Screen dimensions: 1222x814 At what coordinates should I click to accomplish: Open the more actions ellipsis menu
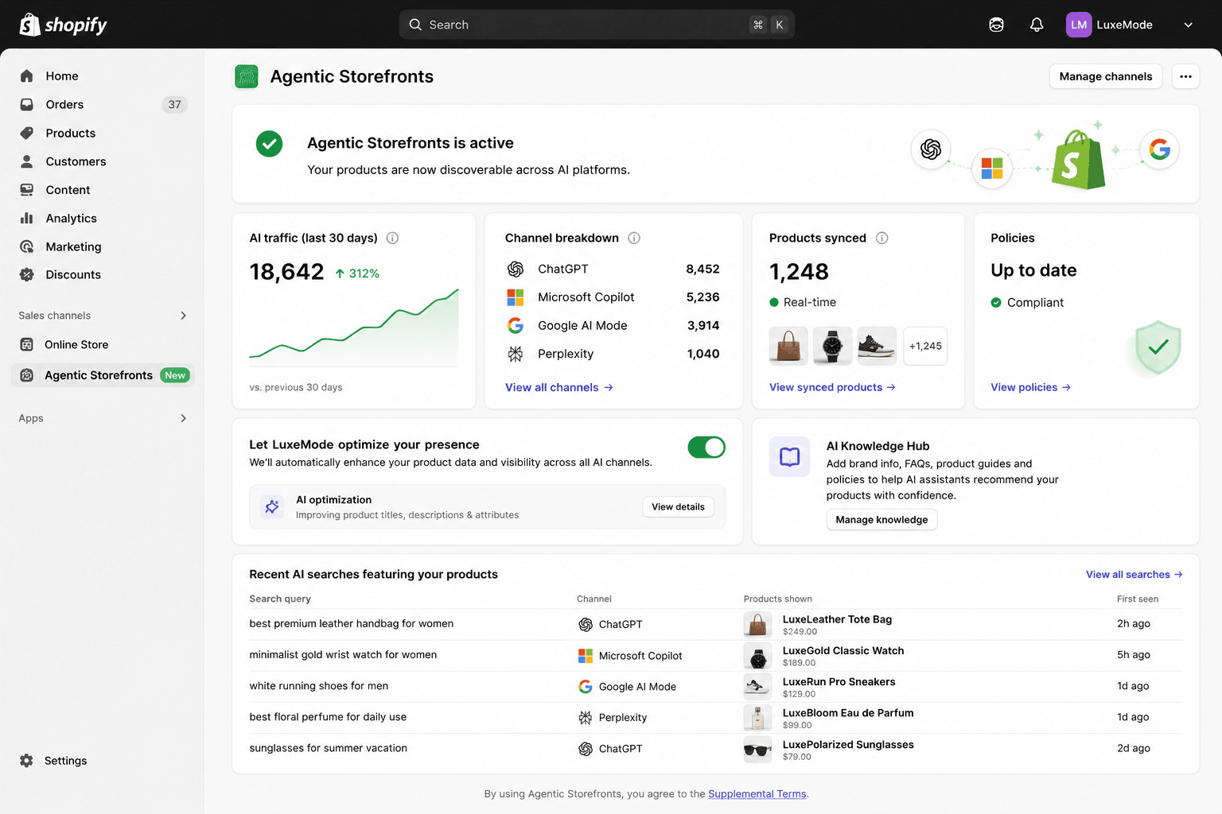tap(1185, 76)
